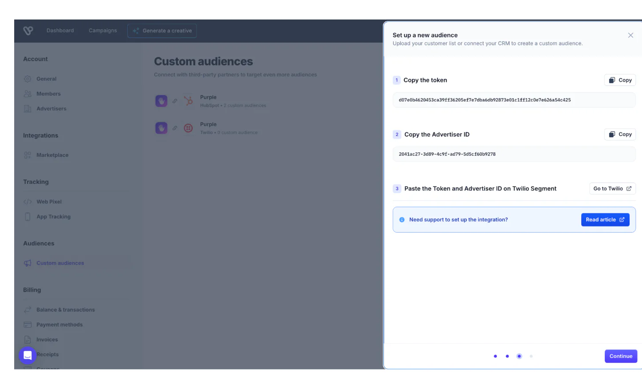Viewport: 642px width, 373px height.
Task: Open Payment methods page
Action: [59, 325]
